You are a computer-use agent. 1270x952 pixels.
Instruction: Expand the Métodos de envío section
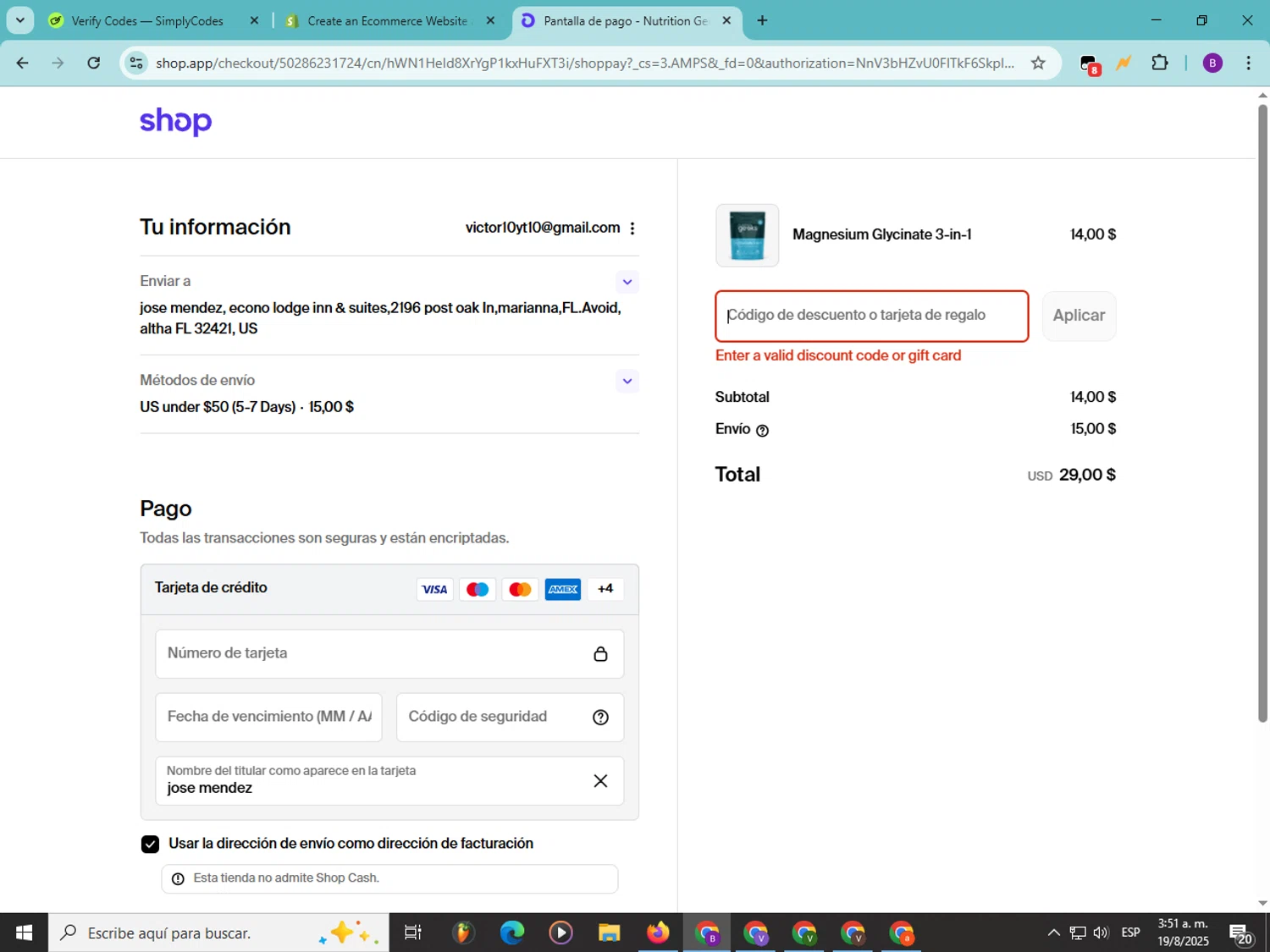pos(627,381)
